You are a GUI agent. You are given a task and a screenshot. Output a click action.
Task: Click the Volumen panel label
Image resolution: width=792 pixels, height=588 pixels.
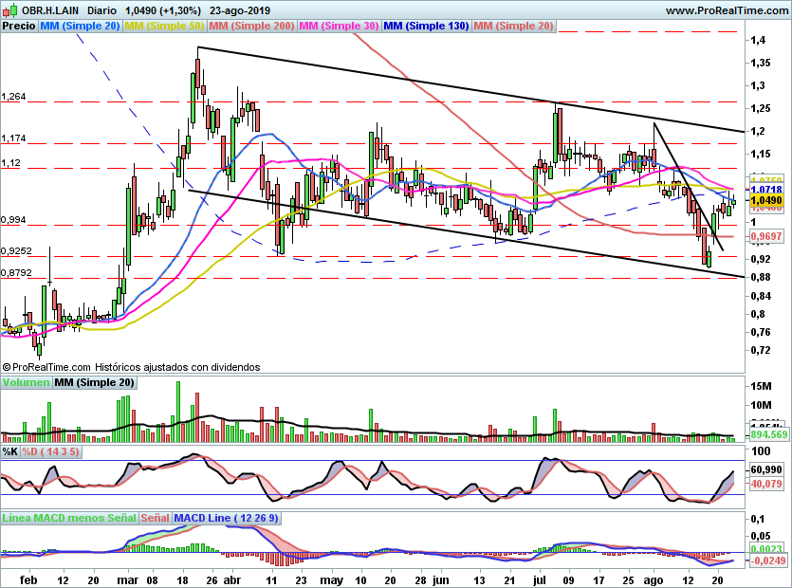pos(26,382)
